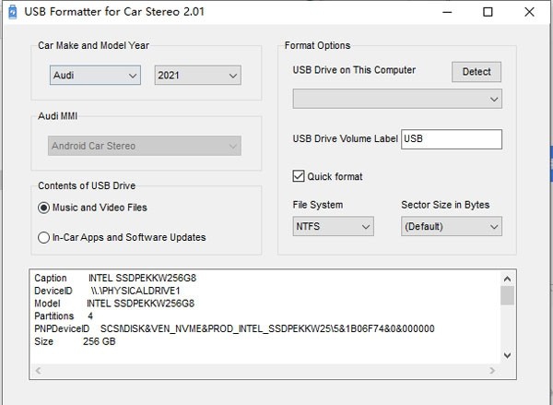Click the horizontal scroll left arrow
553x405 pixels.
[38, 370]
